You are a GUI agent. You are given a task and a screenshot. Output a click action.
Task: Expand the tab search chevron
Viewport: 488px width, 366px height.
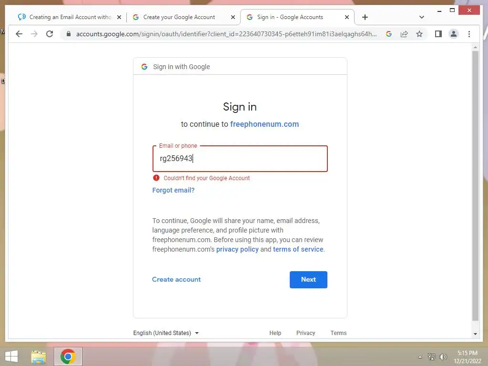click(x=421, y=17)
